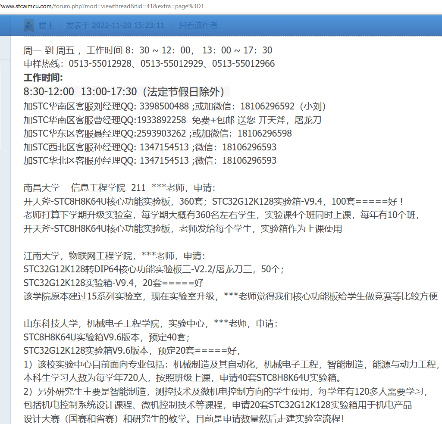Click the line 包括机电控制系统设计课程

tap(218, 405)
